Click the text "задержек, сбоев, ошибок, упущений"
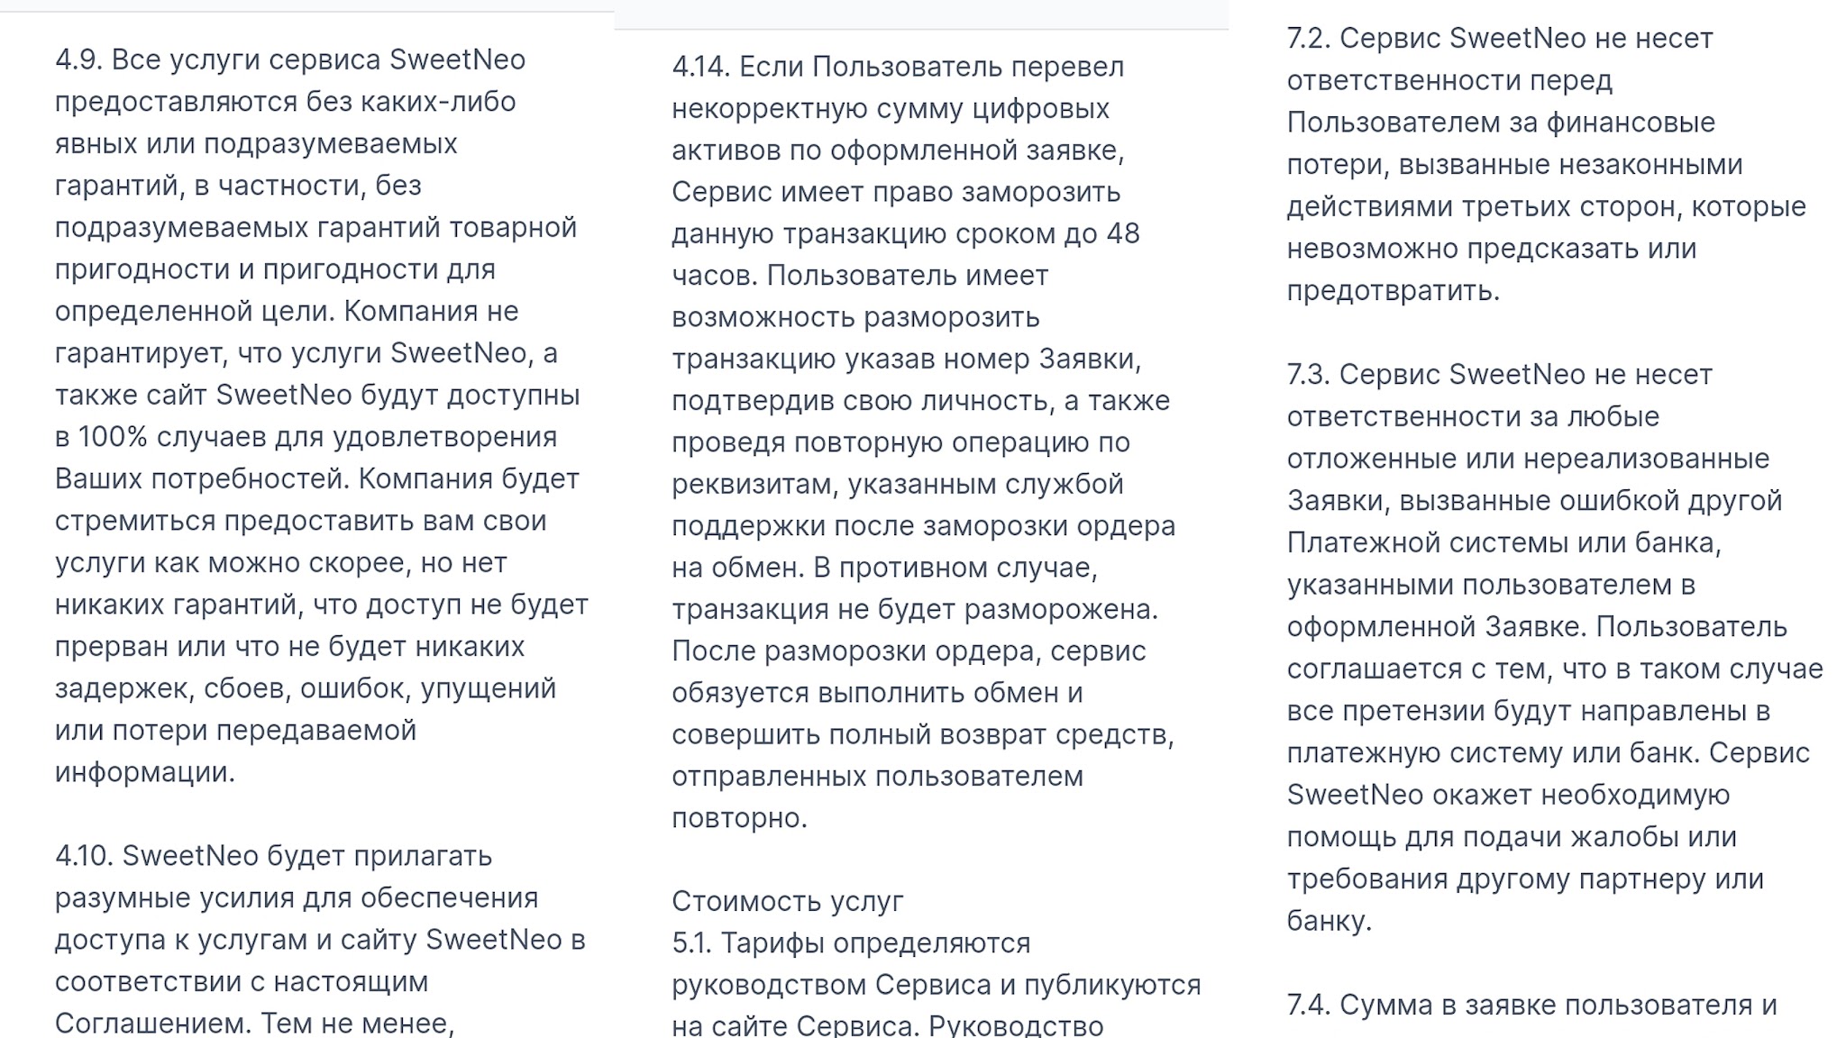 (x=306, y=688)
